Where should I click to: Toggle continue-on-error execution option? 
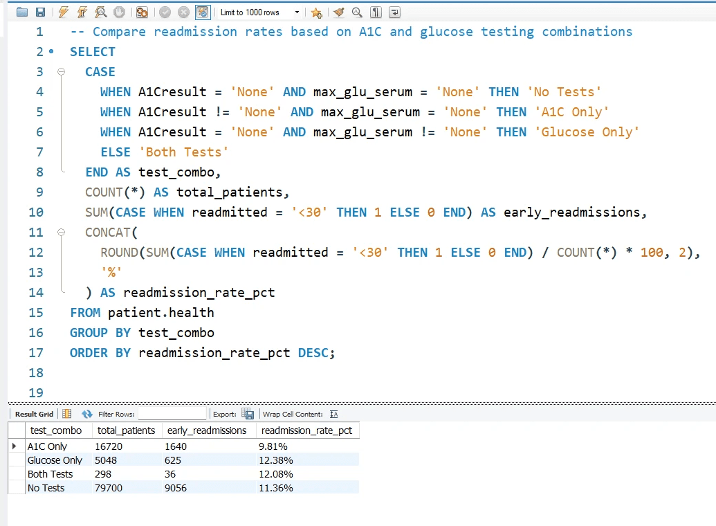[142, 12]
